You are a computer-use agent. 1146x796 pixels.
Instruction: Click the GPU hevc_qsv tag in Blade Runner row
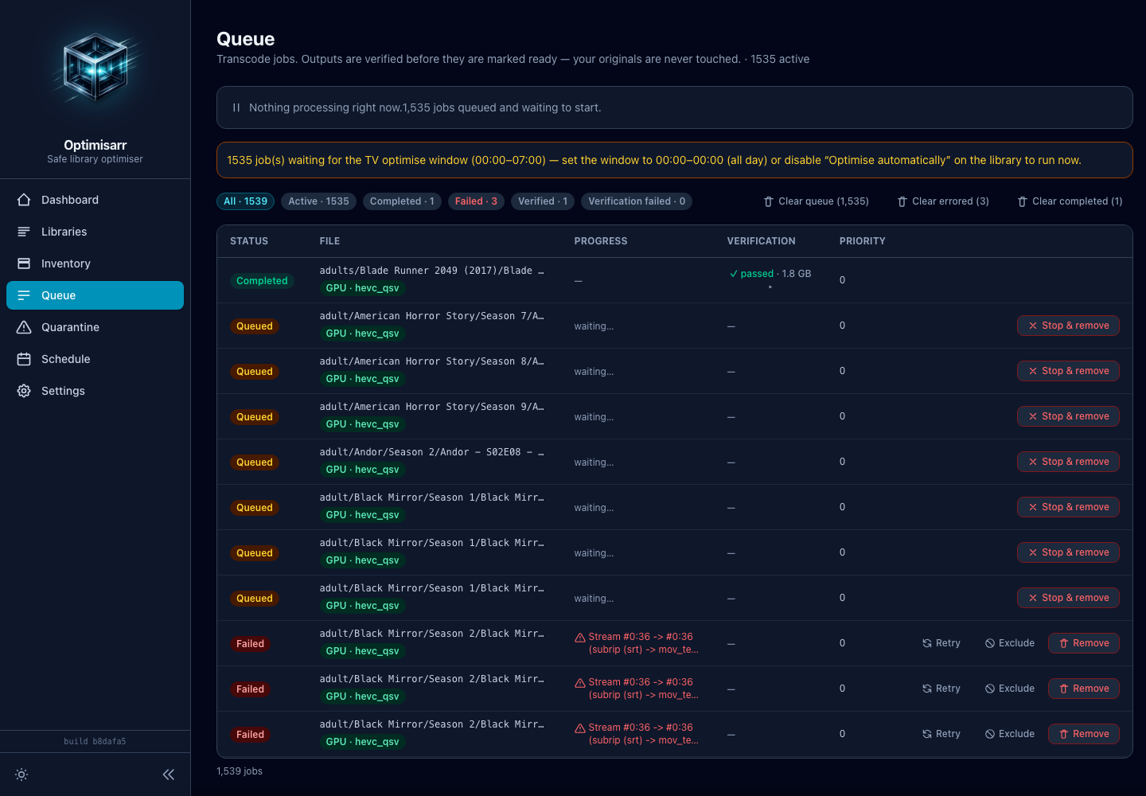[x=362, y=288]
